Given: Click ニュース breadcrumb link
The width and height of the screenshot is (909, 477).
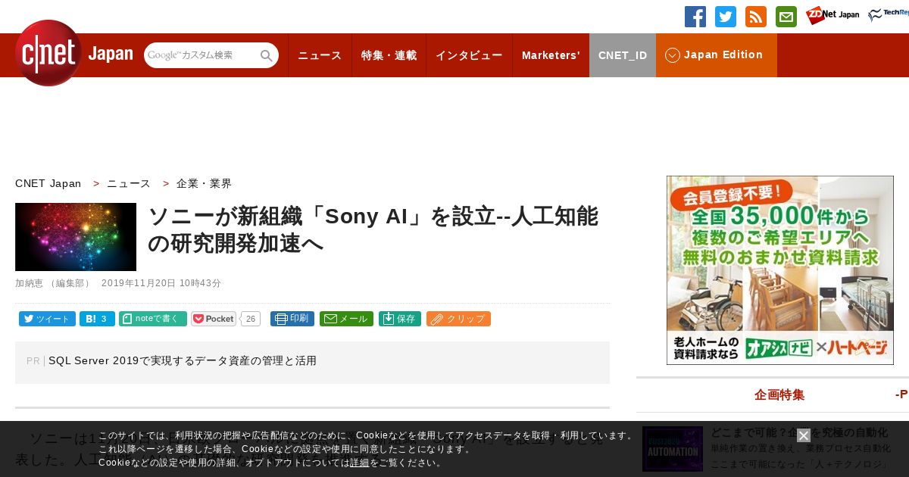Looking at the screenshot, I should click(x=129, y=183).
